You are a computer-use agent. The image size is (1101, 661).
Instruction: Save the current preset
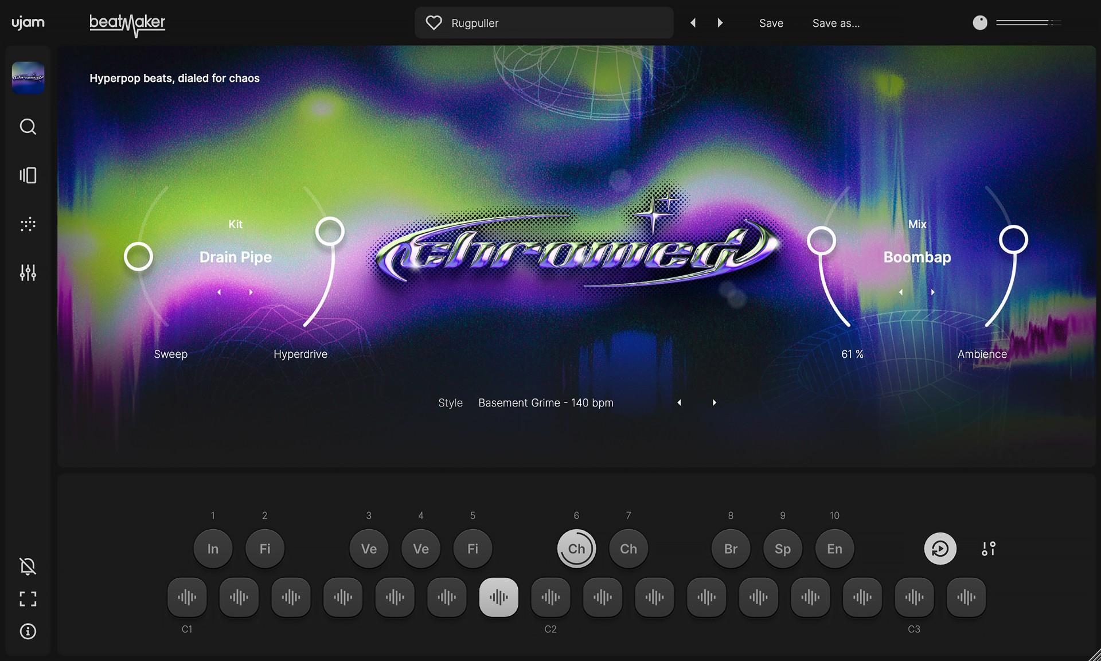(771, 23)
